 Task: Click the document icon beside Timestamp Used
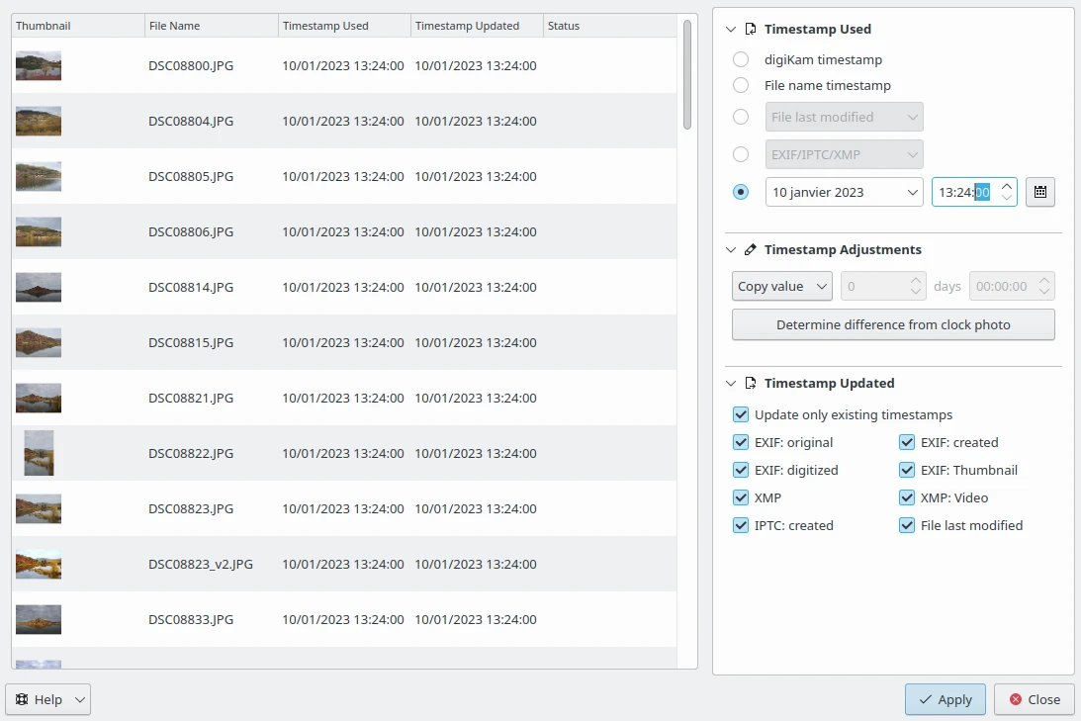tap(751, 30)
